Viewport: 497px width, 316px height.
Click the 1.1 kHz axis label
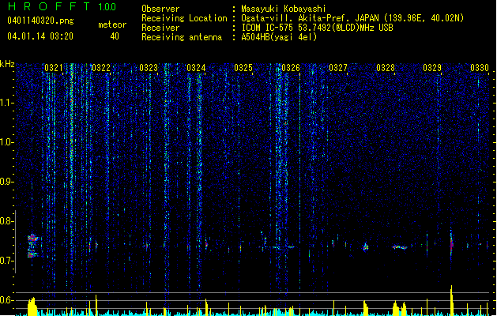click(x=7, y=103)
